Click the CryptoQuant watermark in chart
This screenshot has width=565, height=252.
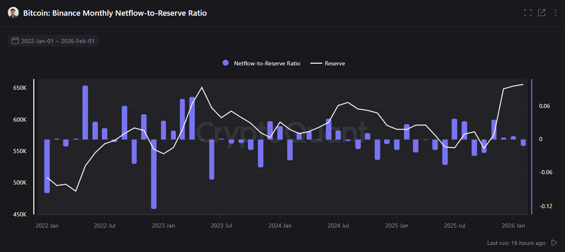[x=281, y=132]
